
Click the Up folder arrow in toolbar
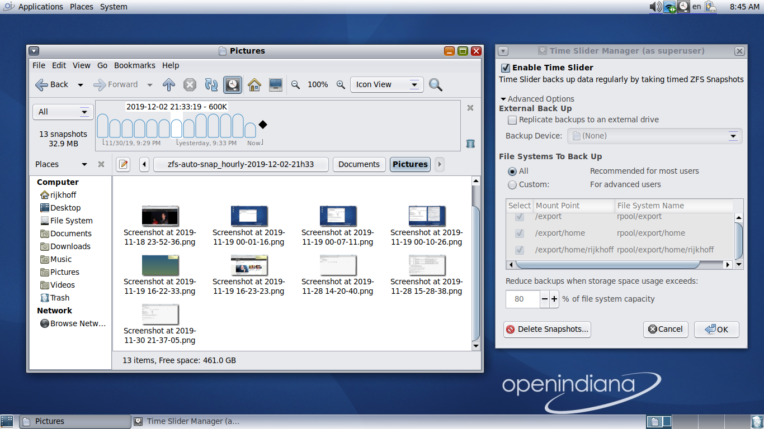point(169,84)
